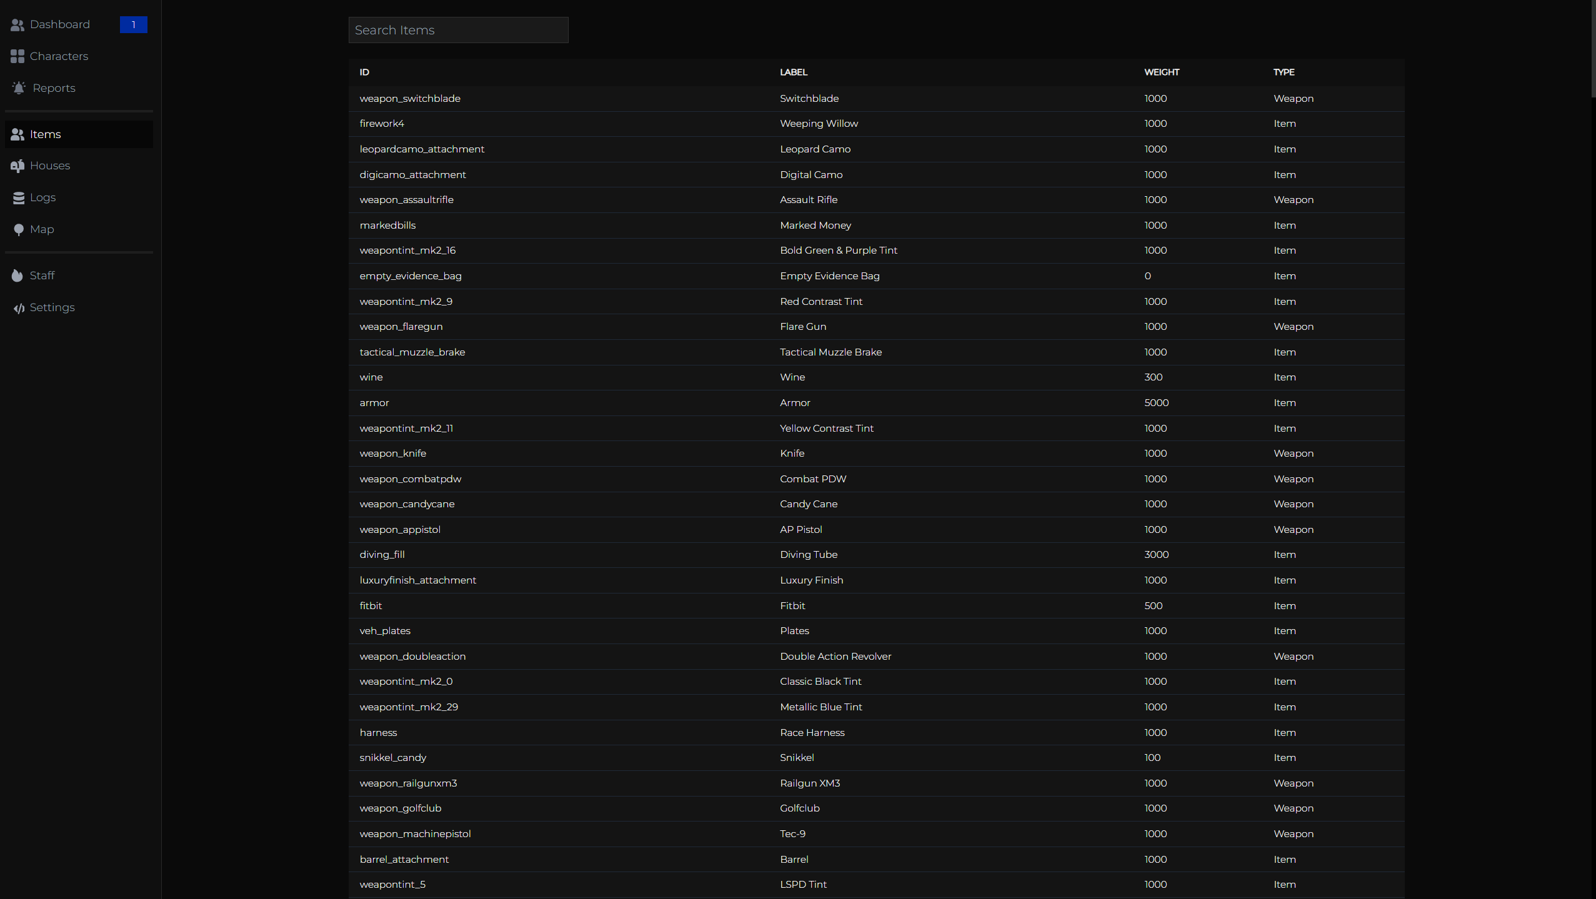Go to the Logs page
Image resolution: width=1596 pixels, height=899 pixels.
[x=42, y=197]
